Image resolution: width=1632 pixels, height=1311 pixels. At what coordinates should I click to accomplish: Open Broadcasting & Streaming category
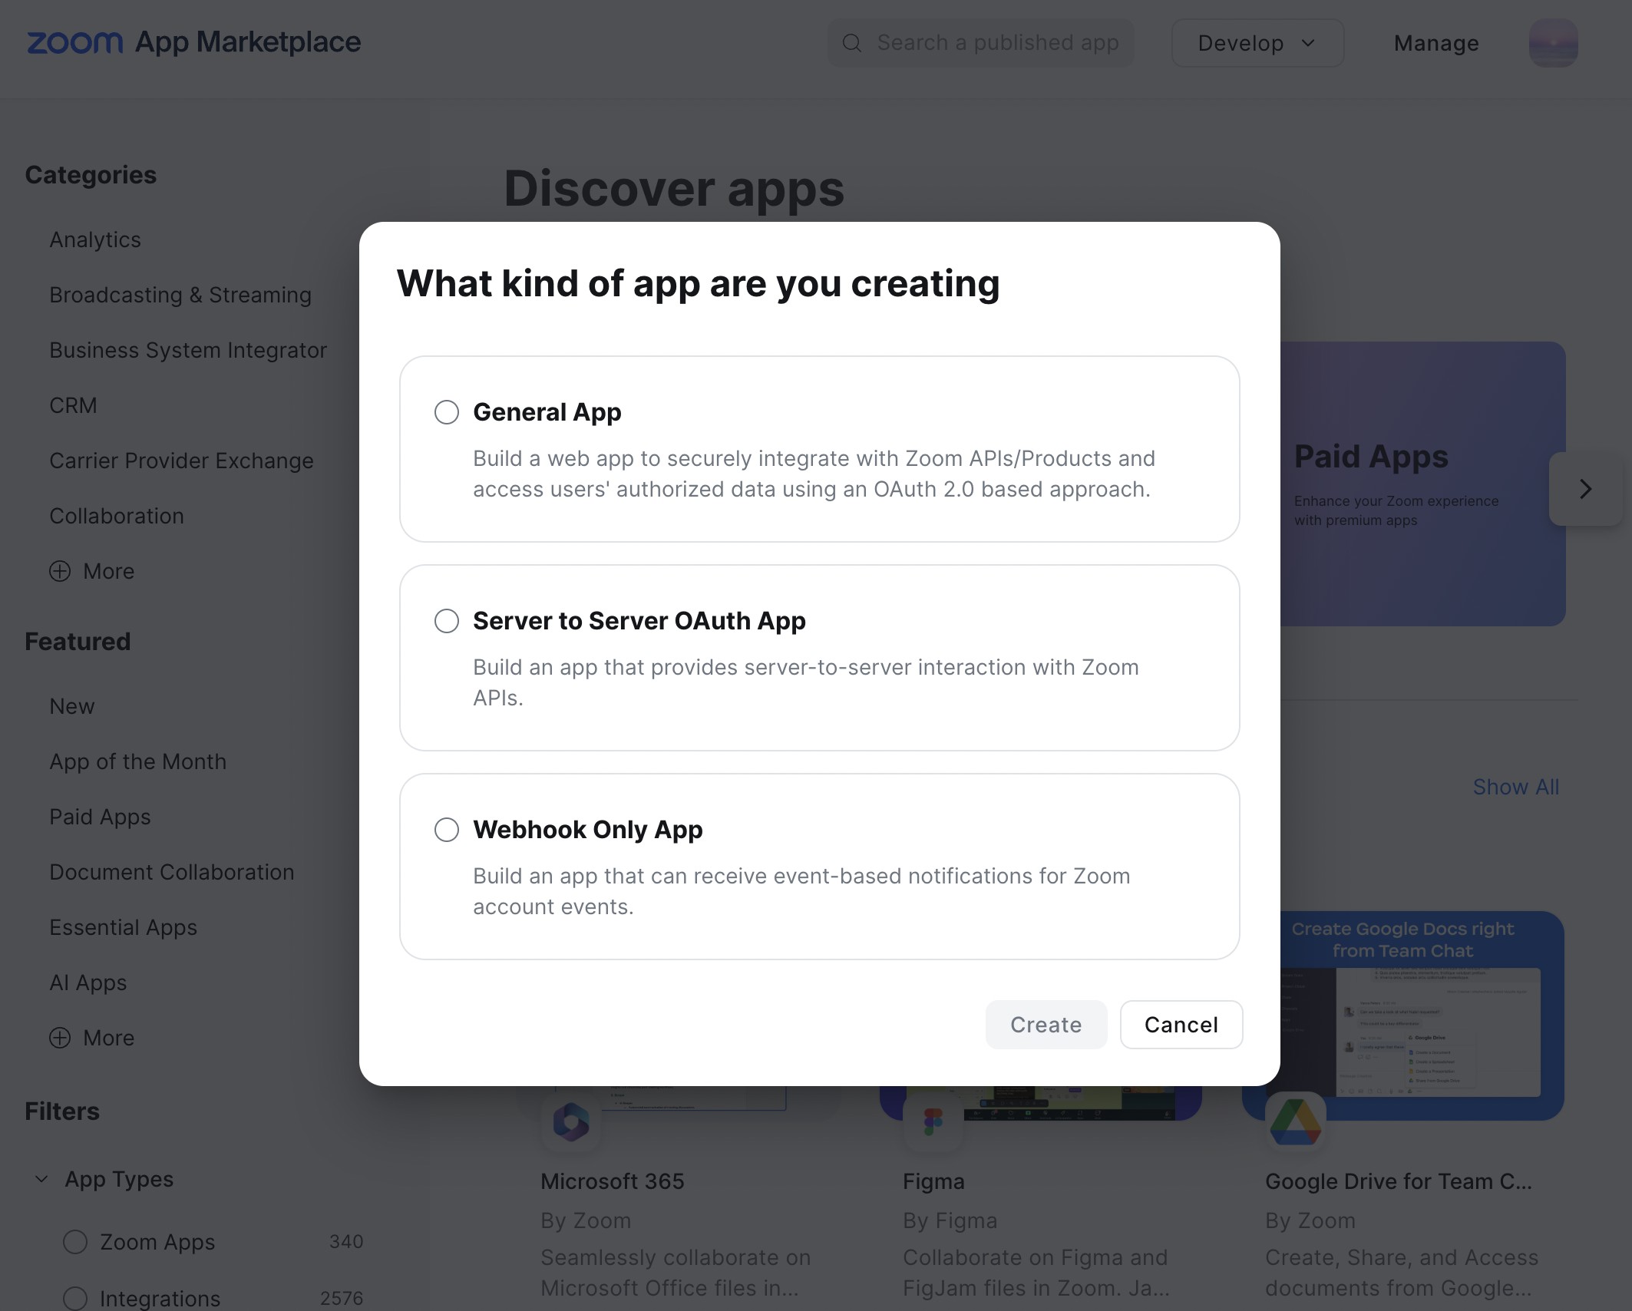click(180, 295)
